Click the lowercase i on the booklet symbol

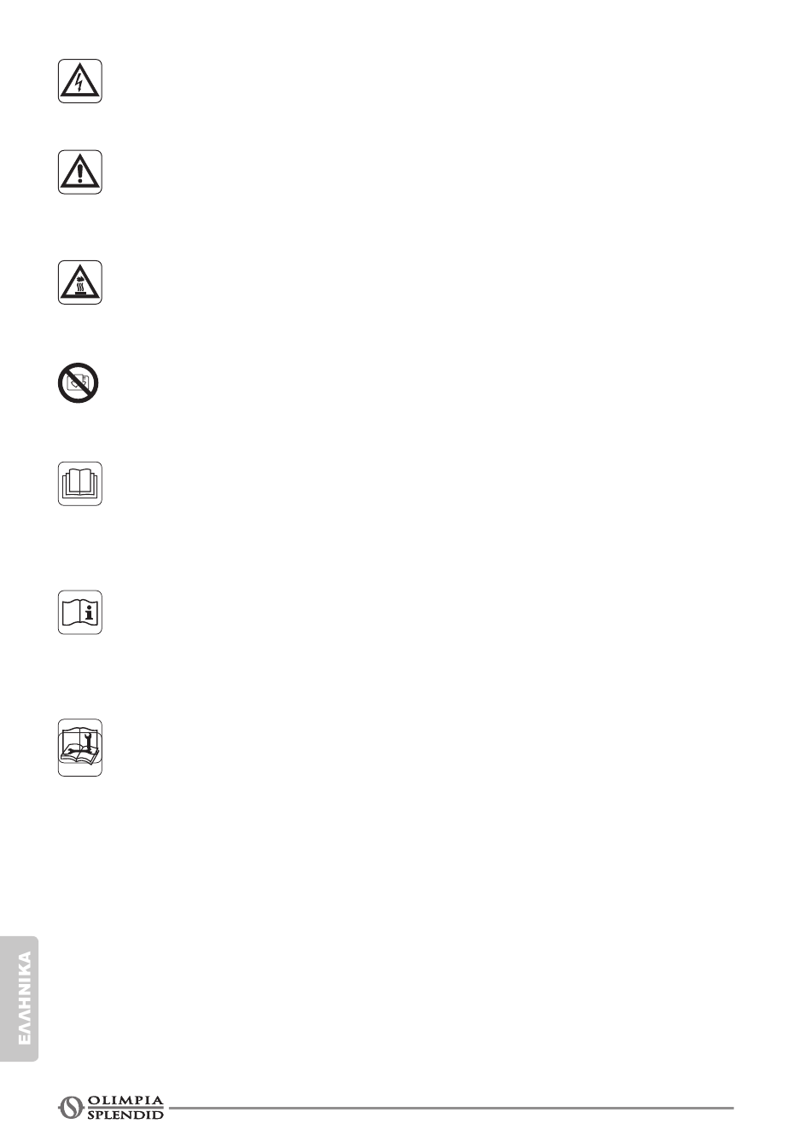pos(90,611)
